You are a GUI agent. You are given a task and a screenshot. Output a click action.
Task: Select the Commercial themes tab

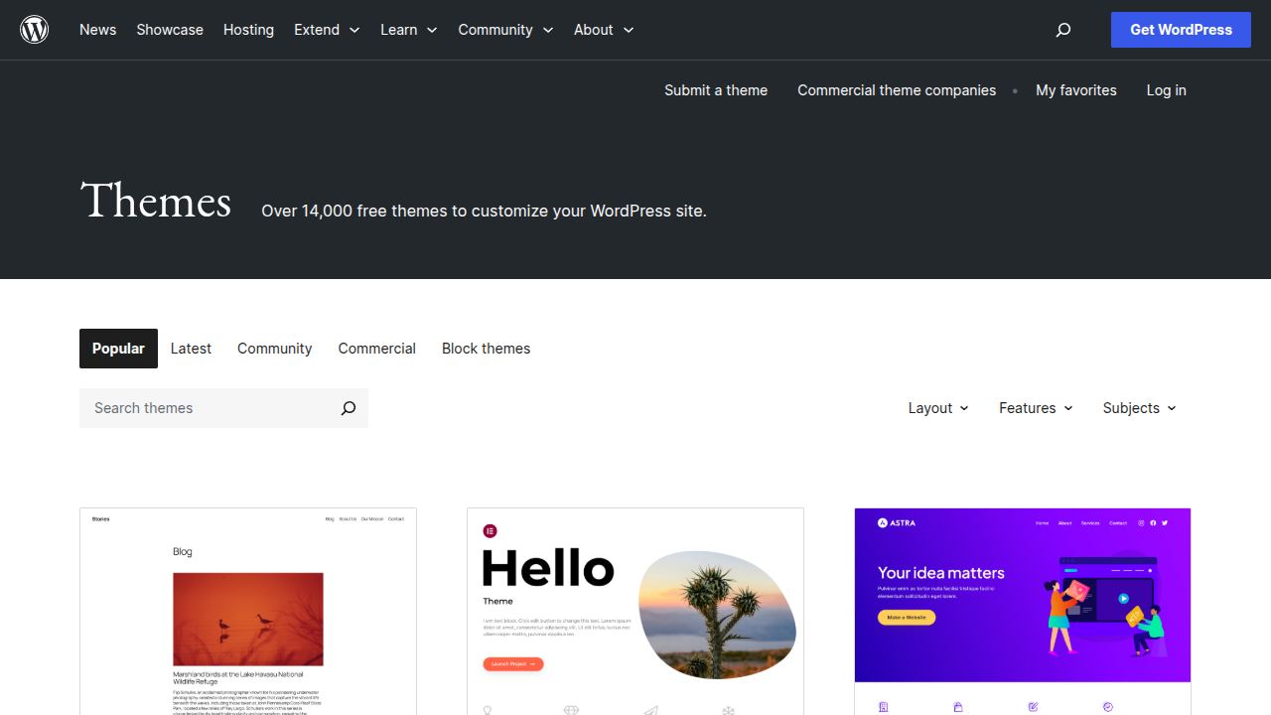coord(376,349)
